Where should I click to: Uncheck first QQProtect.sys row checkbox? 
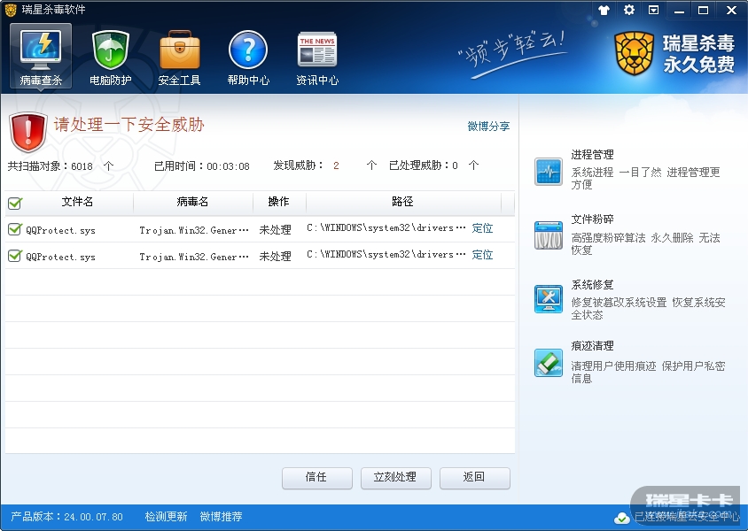click(x=15, y=229)
